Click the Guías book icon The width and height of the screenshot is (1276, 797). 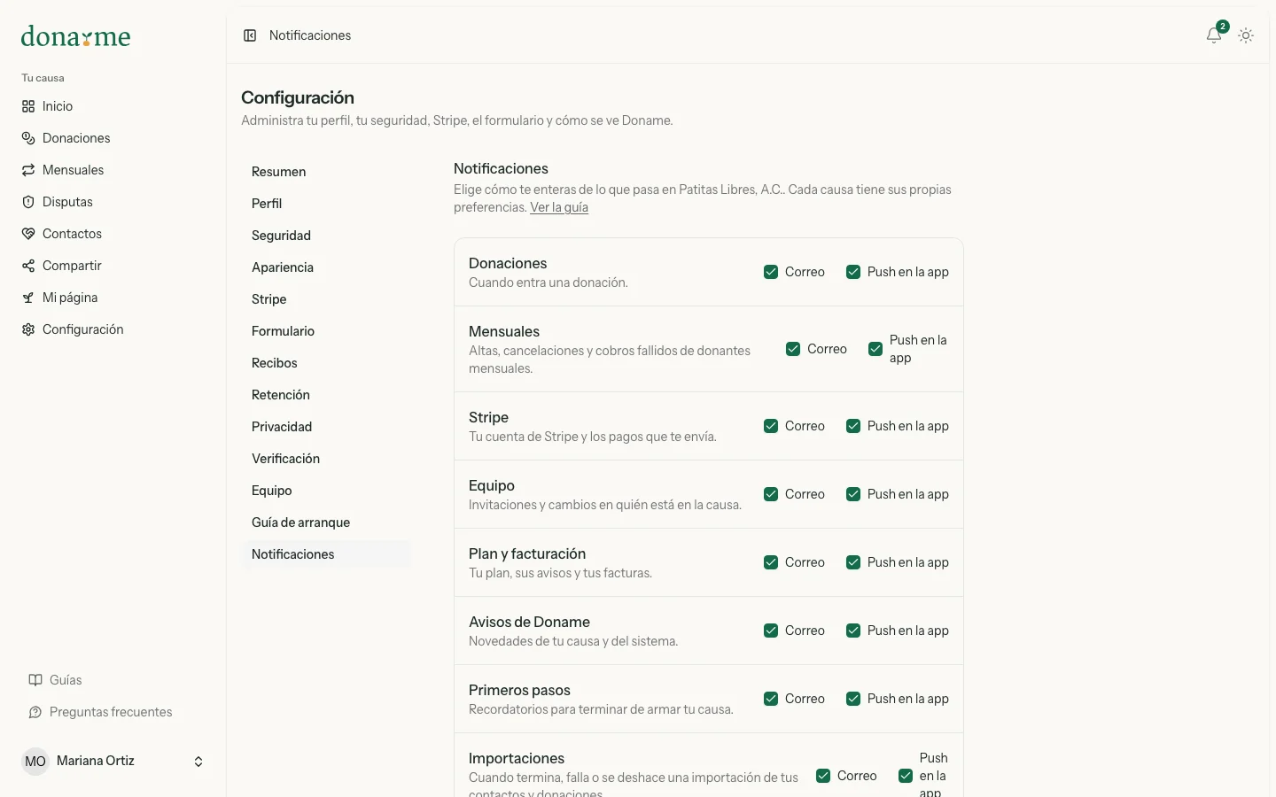point(35,680)
